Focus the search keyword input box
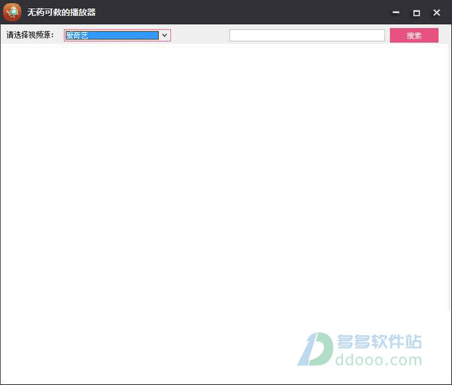The height and width of the screenshot is (385, 452). pyautogui.click(x=307, y=35)
